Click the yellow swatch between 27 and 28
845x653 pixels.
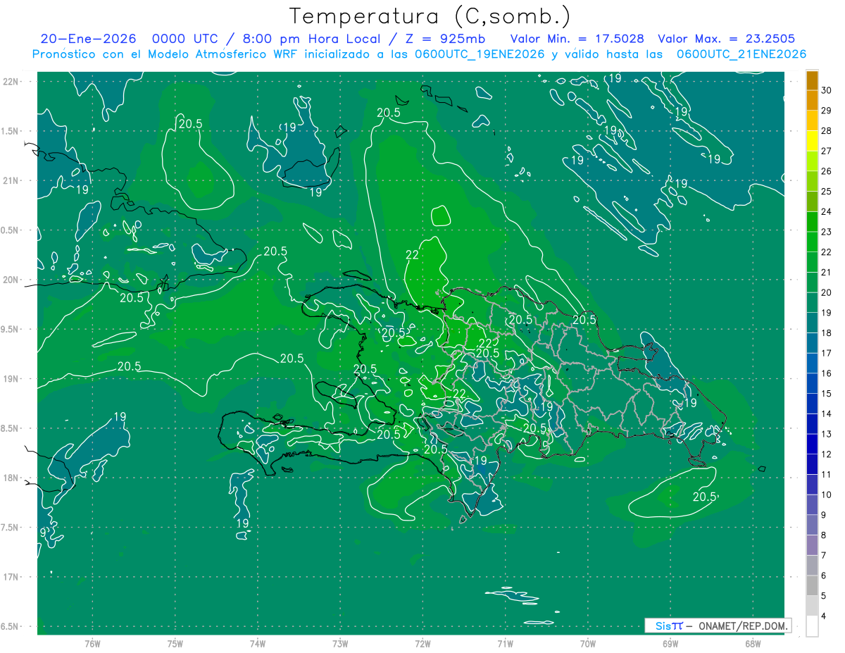(x=812, y=141)
